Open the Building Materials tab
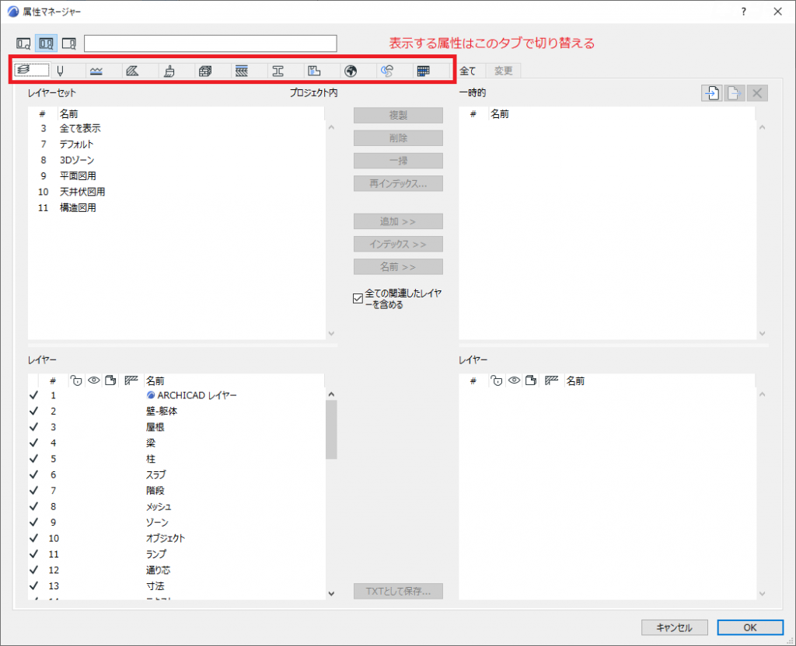The height and width of the screenshot is (646, 796). pyautogui.click(x=205, y=71)
